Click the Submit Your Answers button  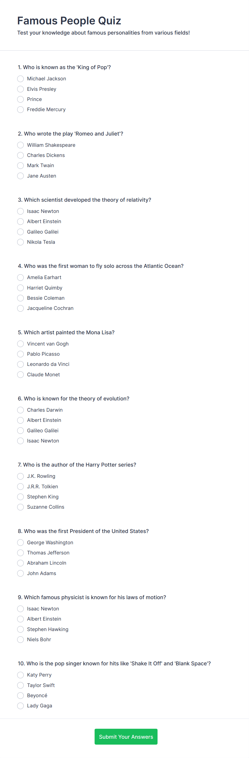point(126,737)
